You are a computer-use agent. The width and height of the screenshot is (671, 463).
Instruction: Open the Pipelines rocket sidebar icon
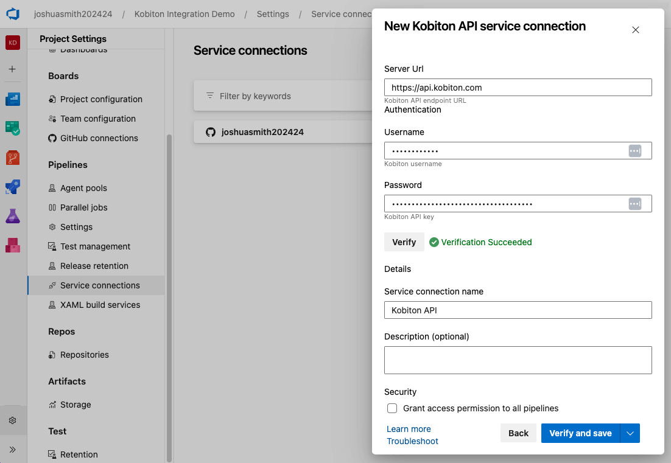point(13,187)
